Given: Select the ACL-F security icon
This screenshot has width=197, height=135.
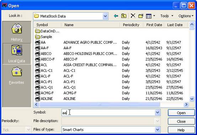Looking at the screenshot, I should (x=37, y=76).
